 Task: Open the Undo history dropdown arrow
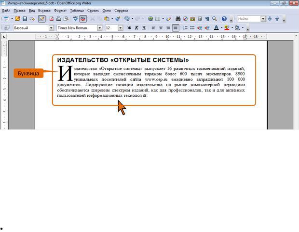point(132,19)
